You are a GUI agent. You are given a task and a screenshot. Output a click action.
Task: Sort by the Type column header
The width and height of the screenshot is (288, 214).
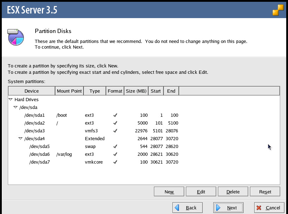[95, 91]
